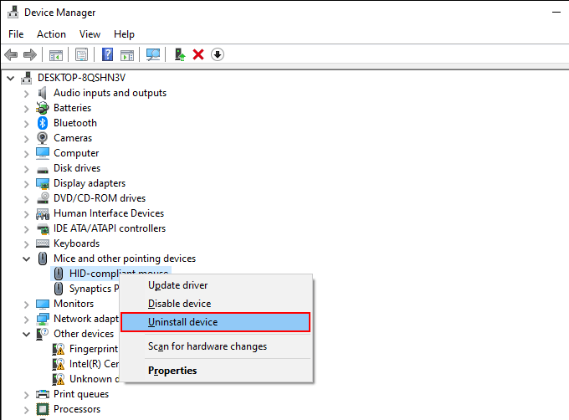569x420 pixels.
Task: Choose Update driver from context menu
Action: click(x=216, y=285)
